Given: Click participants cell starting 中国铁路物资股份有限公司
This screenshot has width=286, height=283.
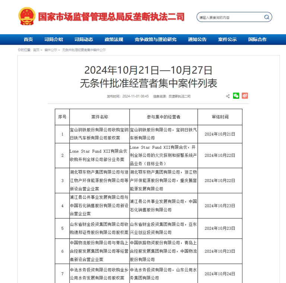Looking at the screenshot, I should point(163,251).
